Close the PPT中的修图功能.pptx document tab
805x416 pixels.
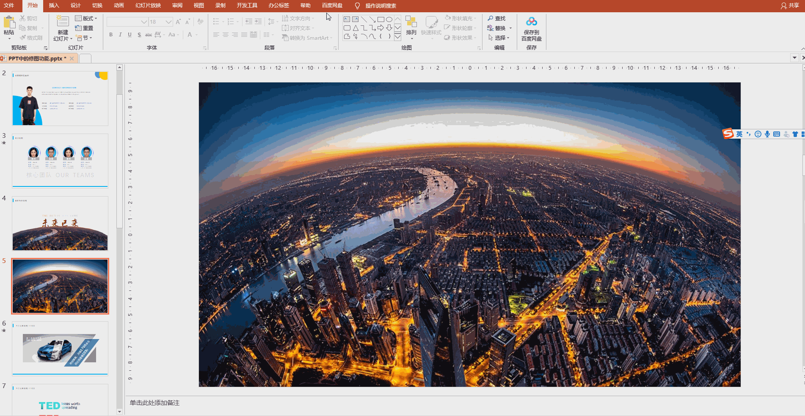(72, 58)
